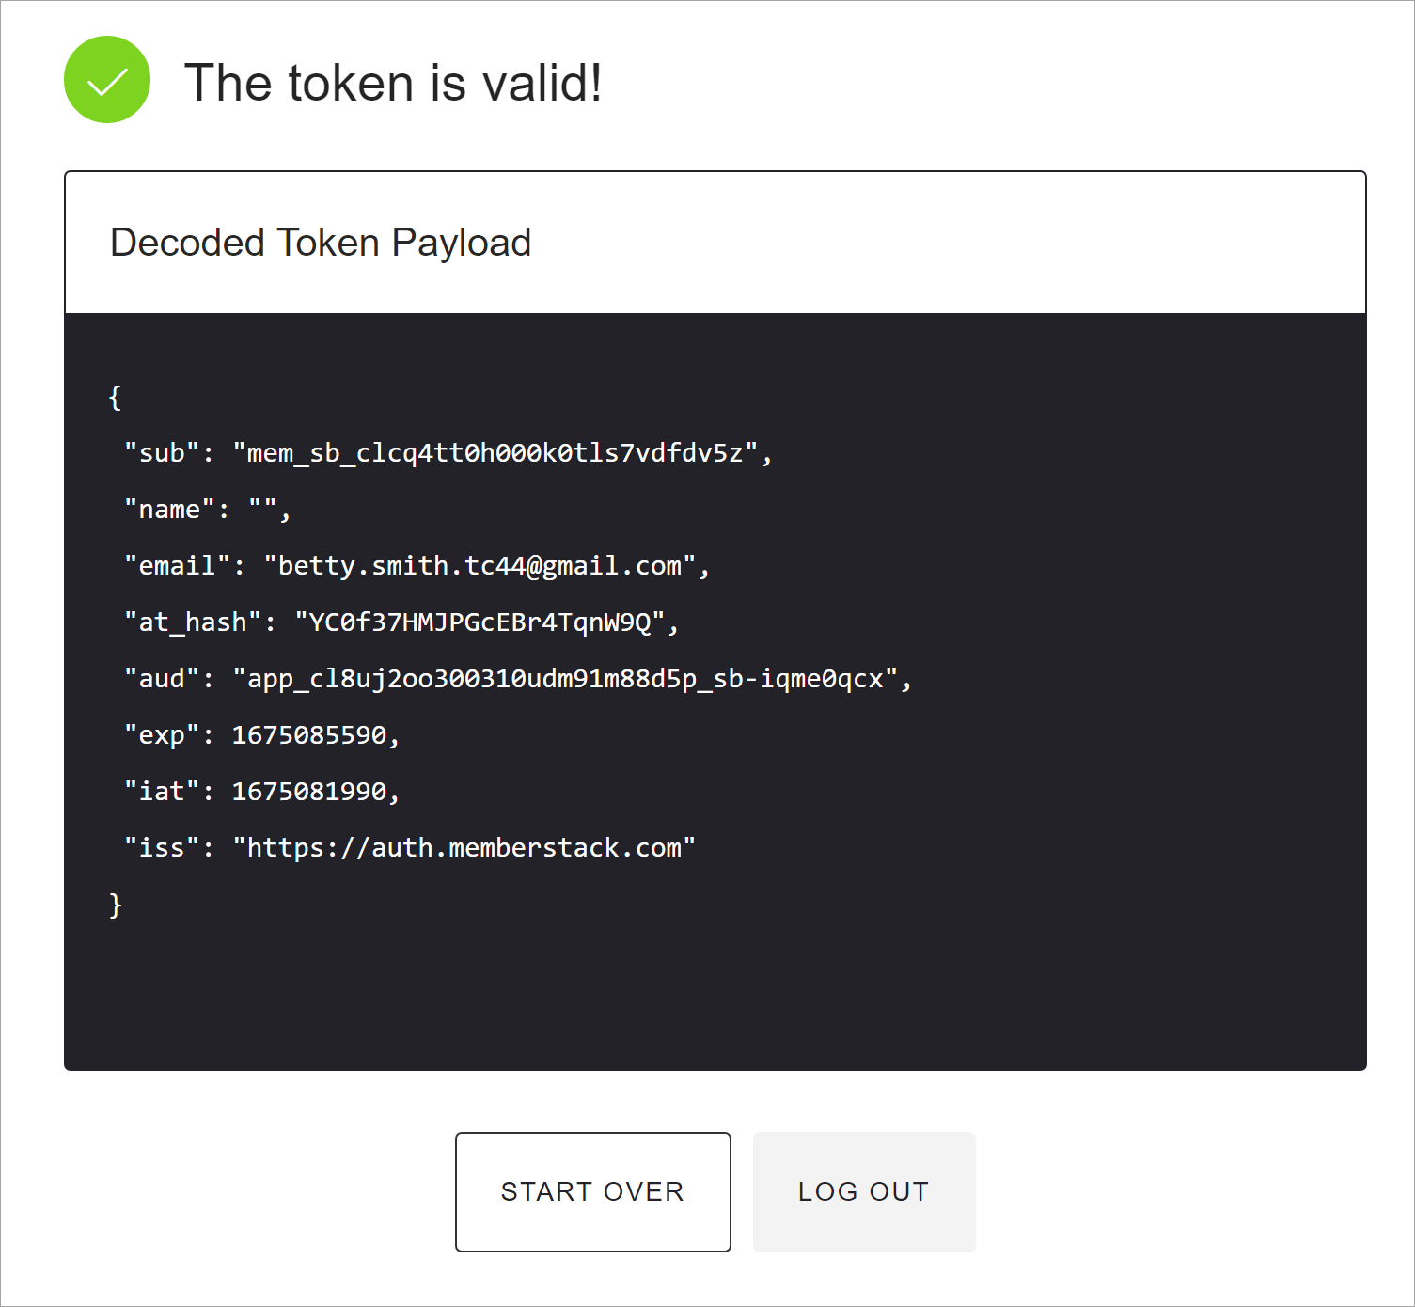
Task: Click the "at_hash" value line
Action: tap(401, 622)
